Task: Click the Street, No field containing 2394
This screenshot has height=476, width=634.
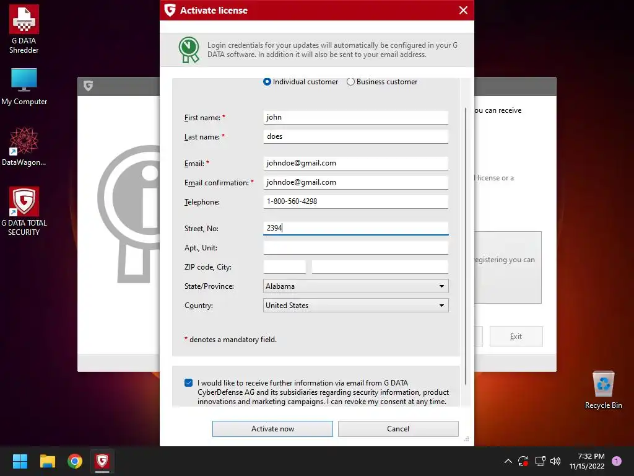Action: (x=356, y=228)
